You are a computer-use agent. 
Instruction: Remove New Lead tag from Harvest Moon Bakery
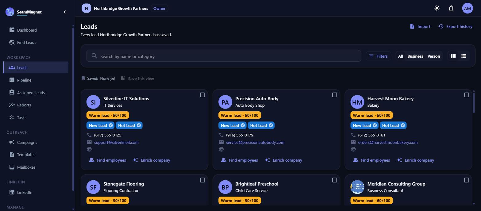pyautogui.click(x=375, y=125)
